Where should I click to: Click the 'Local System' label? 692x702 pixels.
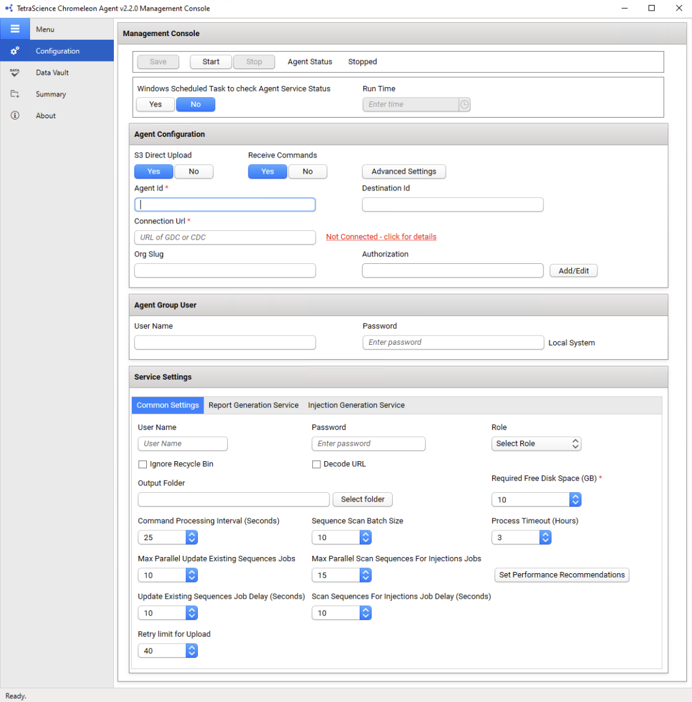point(572,343)
